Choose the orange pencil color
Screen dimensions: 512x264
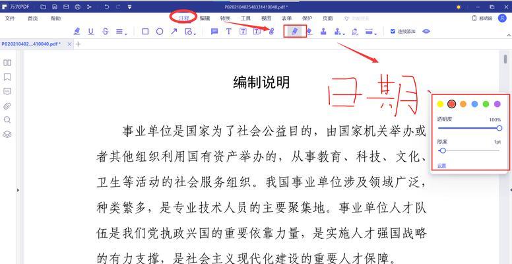(463, 104)
